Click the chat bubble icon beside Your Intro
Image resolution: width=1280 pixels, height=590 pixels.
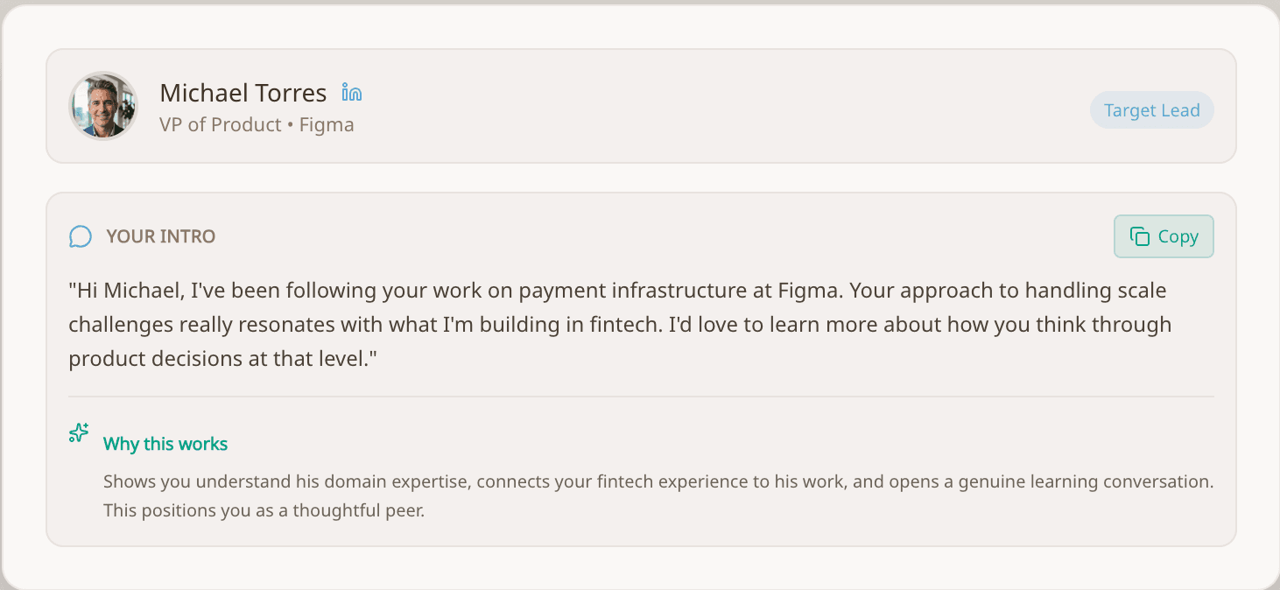coord(81,236)
